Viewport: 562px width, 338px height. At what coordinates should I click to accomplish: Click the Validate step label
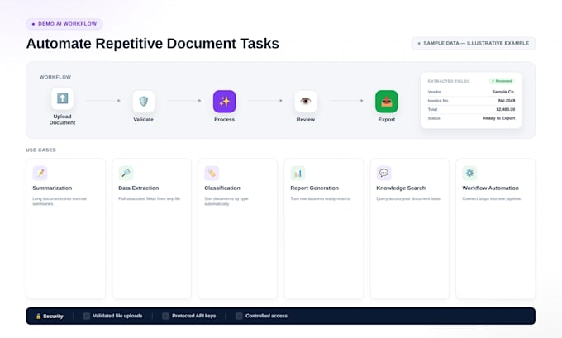click(x=143, y=120)
